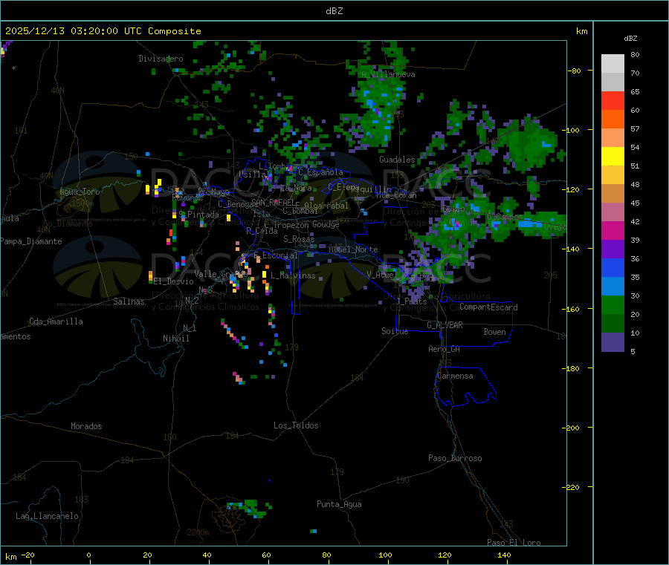The width and height of the screenshot is (669, 565).
Task: Click the G_ALVEAR label
Action: coord(445,325)
